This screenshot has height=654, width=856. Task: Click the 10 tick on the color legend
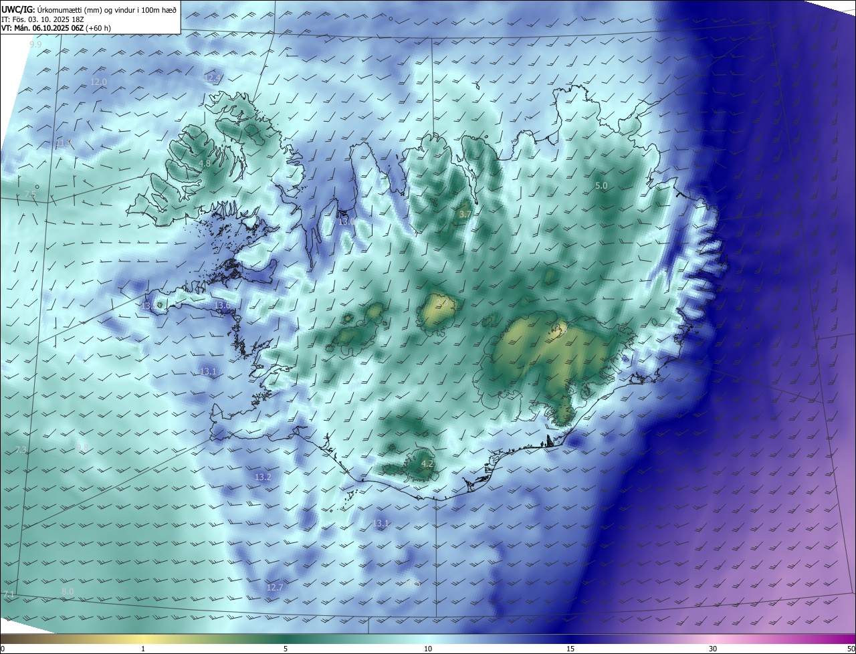tap(428, 649)
